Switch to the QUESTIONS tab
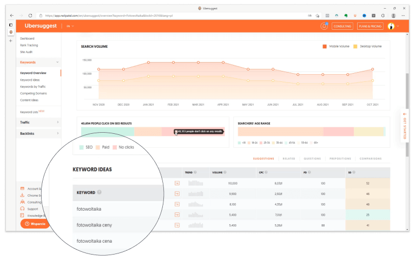 (x=312, y=159)
